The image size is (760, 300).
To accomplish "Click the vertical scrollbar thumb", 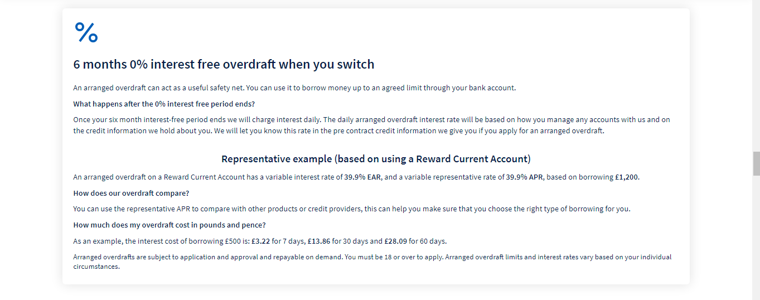I will pyautogui.click(x=756, y=163).
